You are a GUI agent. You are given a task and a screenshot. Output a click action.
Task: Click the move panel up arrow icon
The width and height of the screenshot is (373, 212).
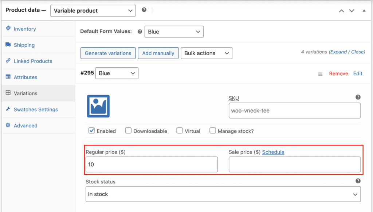pyautogui.click(x=341, y=11)
